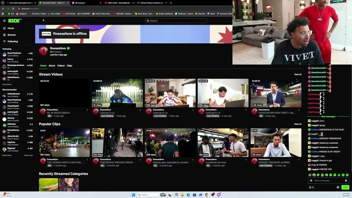The image size is (352, 198).
Task: Open the Twitch bookmark
Action: [x=211, y=14]
